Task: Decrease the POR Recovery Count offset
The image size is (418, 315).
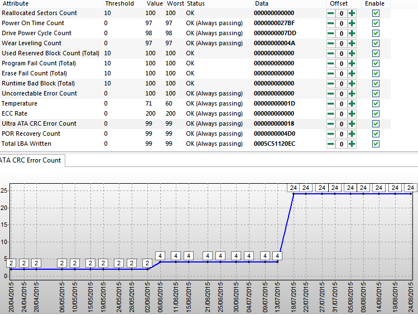Action: [331, 133]
